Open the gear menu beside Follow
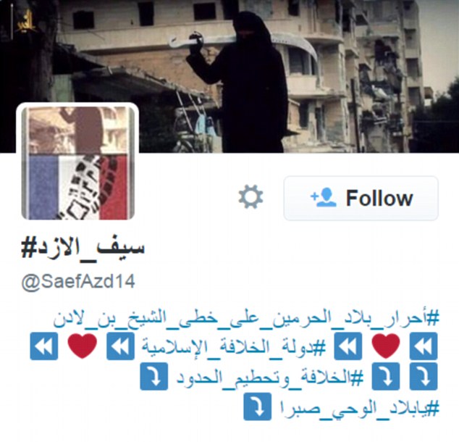 pyautogui.click(x=250, y=197)
